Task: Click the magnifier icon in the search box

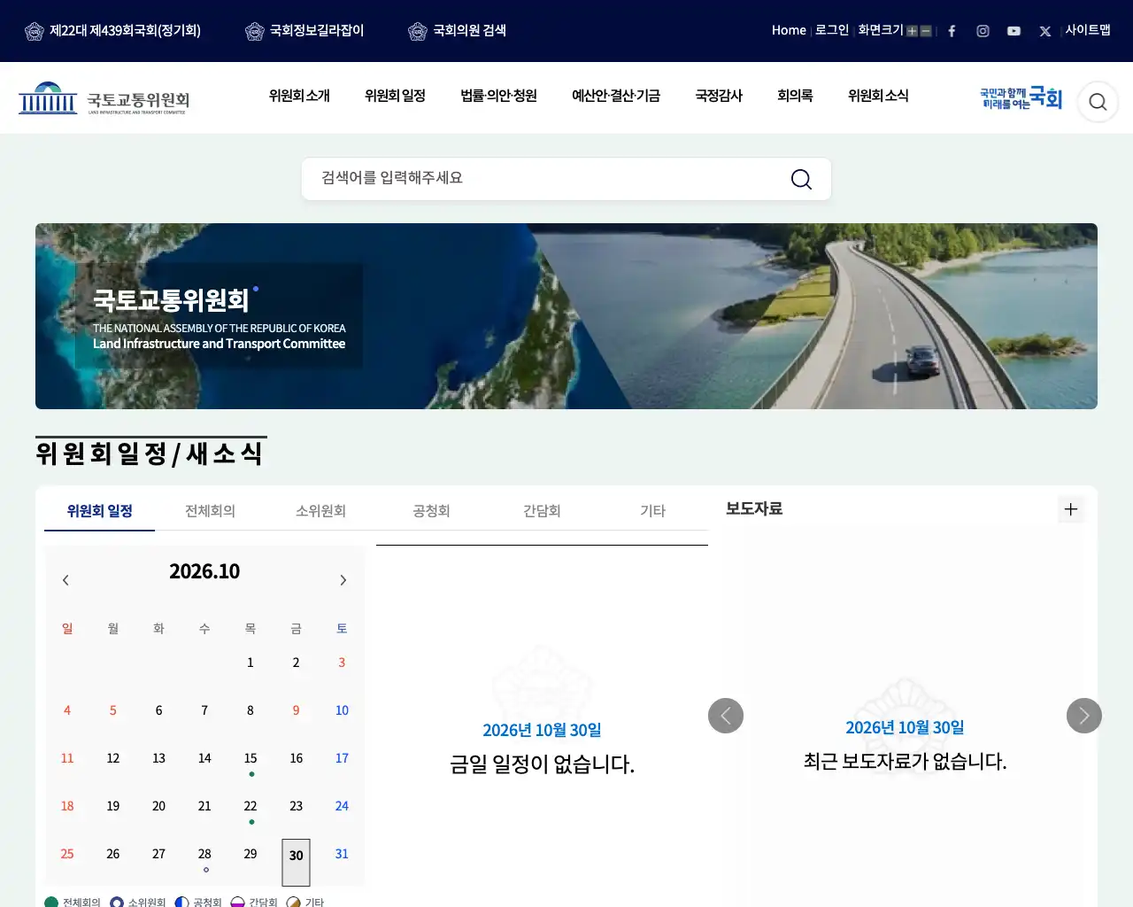Action: [x=801, y=179]
